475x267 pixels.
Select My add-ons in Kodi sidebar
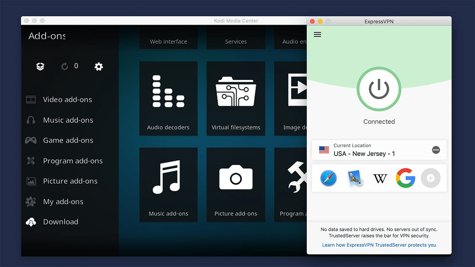pos(63,201)
